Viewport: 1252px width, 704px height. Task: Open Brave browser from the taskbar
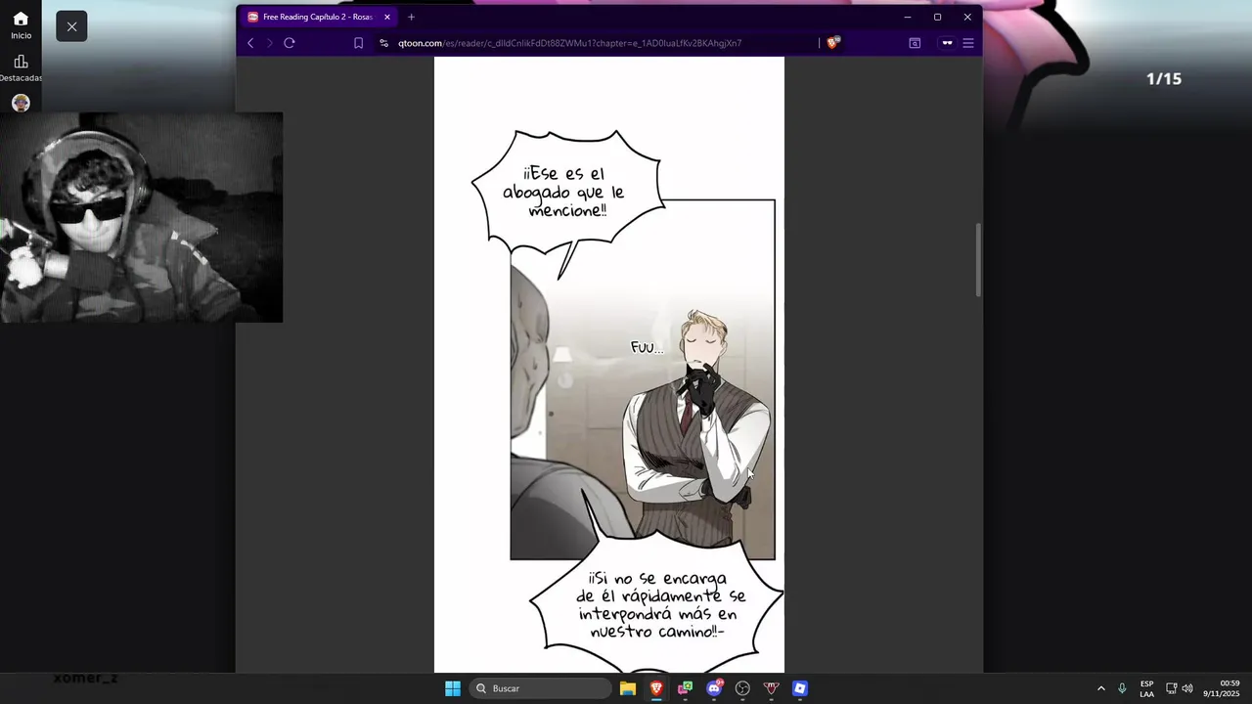tap(656, 688)
